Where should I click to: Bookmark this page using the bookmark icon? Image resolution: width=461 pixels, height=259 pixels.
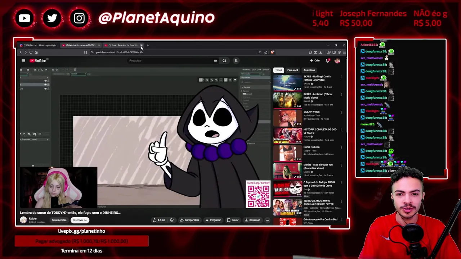point(85,53)
